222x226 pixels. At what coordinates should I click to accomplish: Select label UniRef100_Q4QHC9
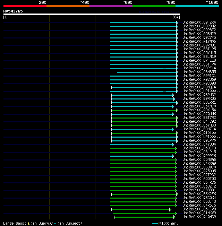[x=199, y=217]
